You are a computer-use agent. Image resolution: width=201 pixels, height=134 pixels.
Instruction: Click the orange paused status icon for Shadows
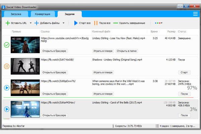coord(6,66)
